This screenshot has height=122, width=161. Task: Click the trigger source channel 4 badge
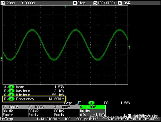point(91,103)
